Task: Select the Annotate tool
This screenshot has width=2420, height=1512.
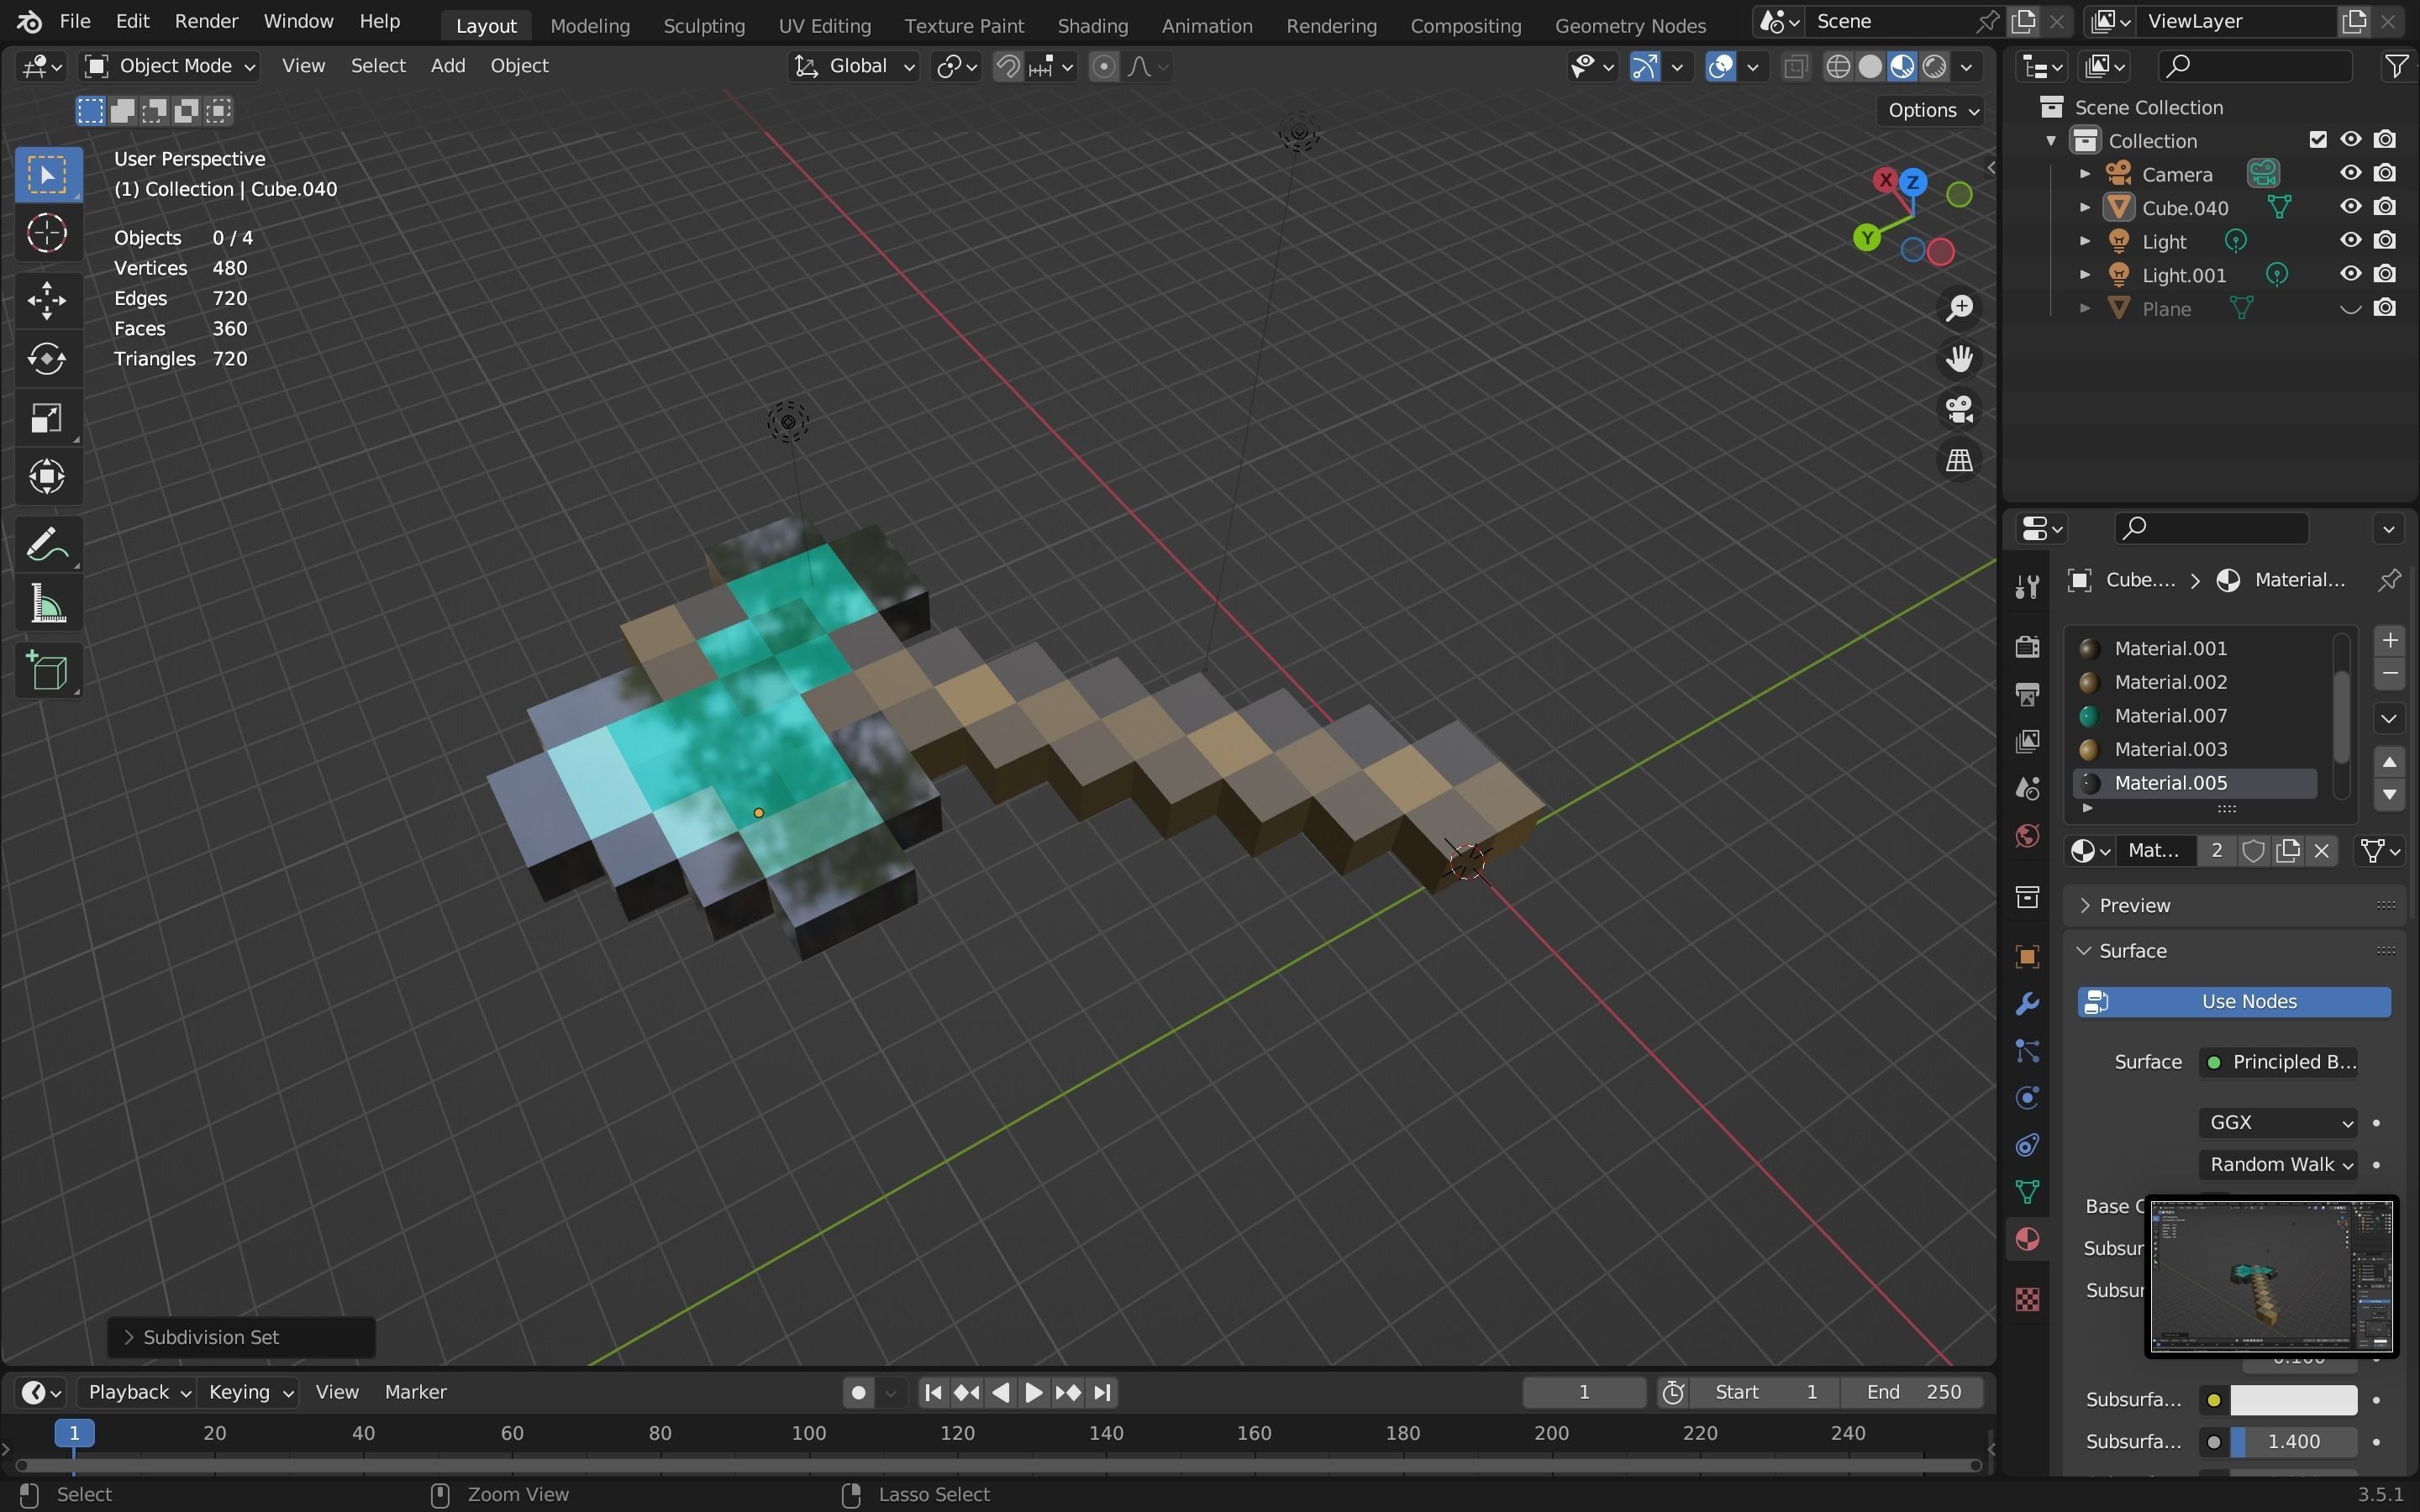Action: [x=47, y=546]
